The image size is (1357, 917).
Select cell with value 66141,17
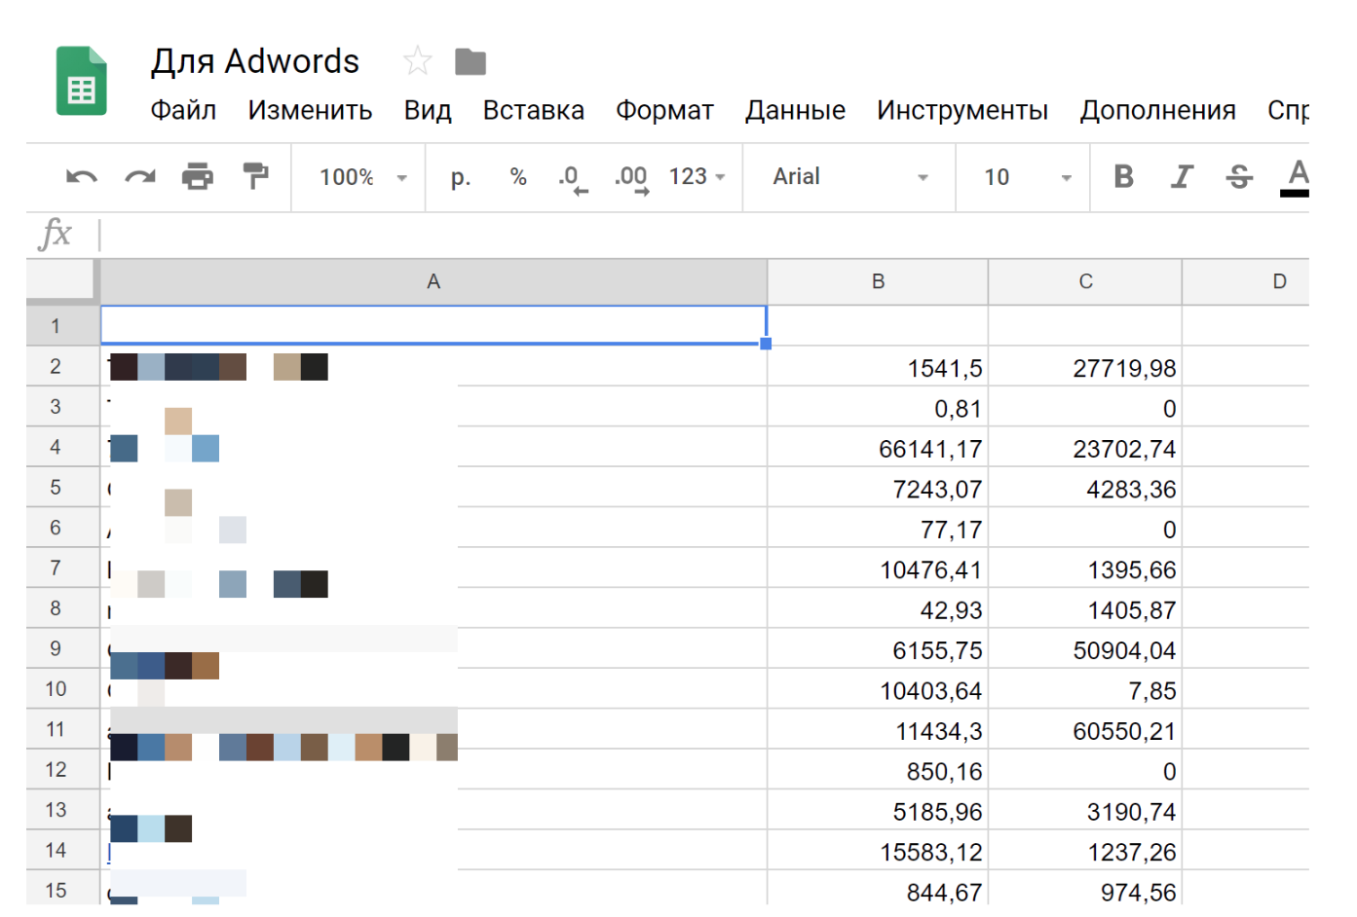pos(878,448)
